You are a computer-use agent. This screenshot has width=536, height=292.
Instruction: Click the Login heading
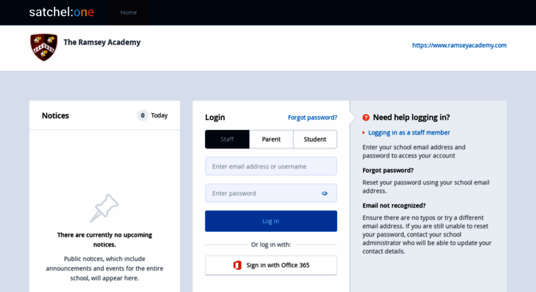pyautogui.click(x=215, y=117)
